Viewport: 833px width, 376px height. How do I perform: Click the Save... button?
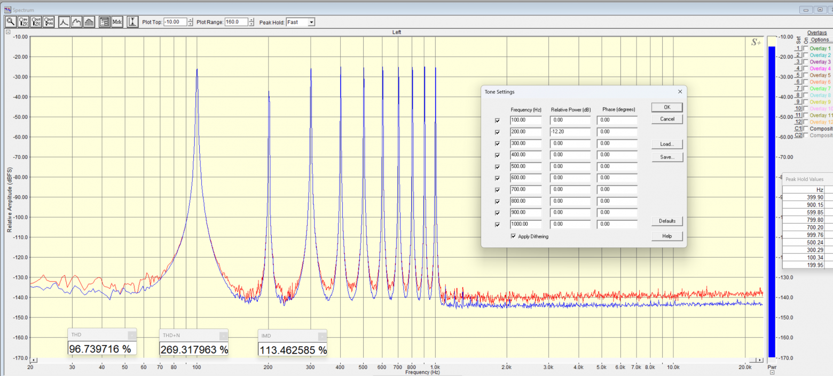click(x=667, y=157)
